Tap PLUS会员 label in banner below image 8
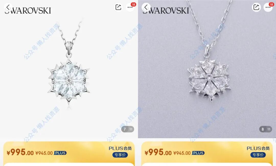The height and width of the screenshot is (166, 276). (x=258, y=148)
